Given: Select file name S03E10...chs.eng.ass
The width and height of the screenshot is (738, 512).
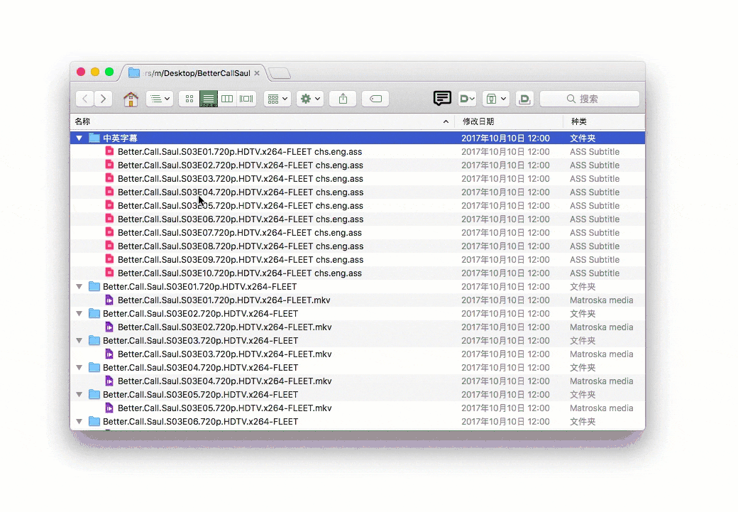Looking at the screenshot, I should [x=240, y=273].
